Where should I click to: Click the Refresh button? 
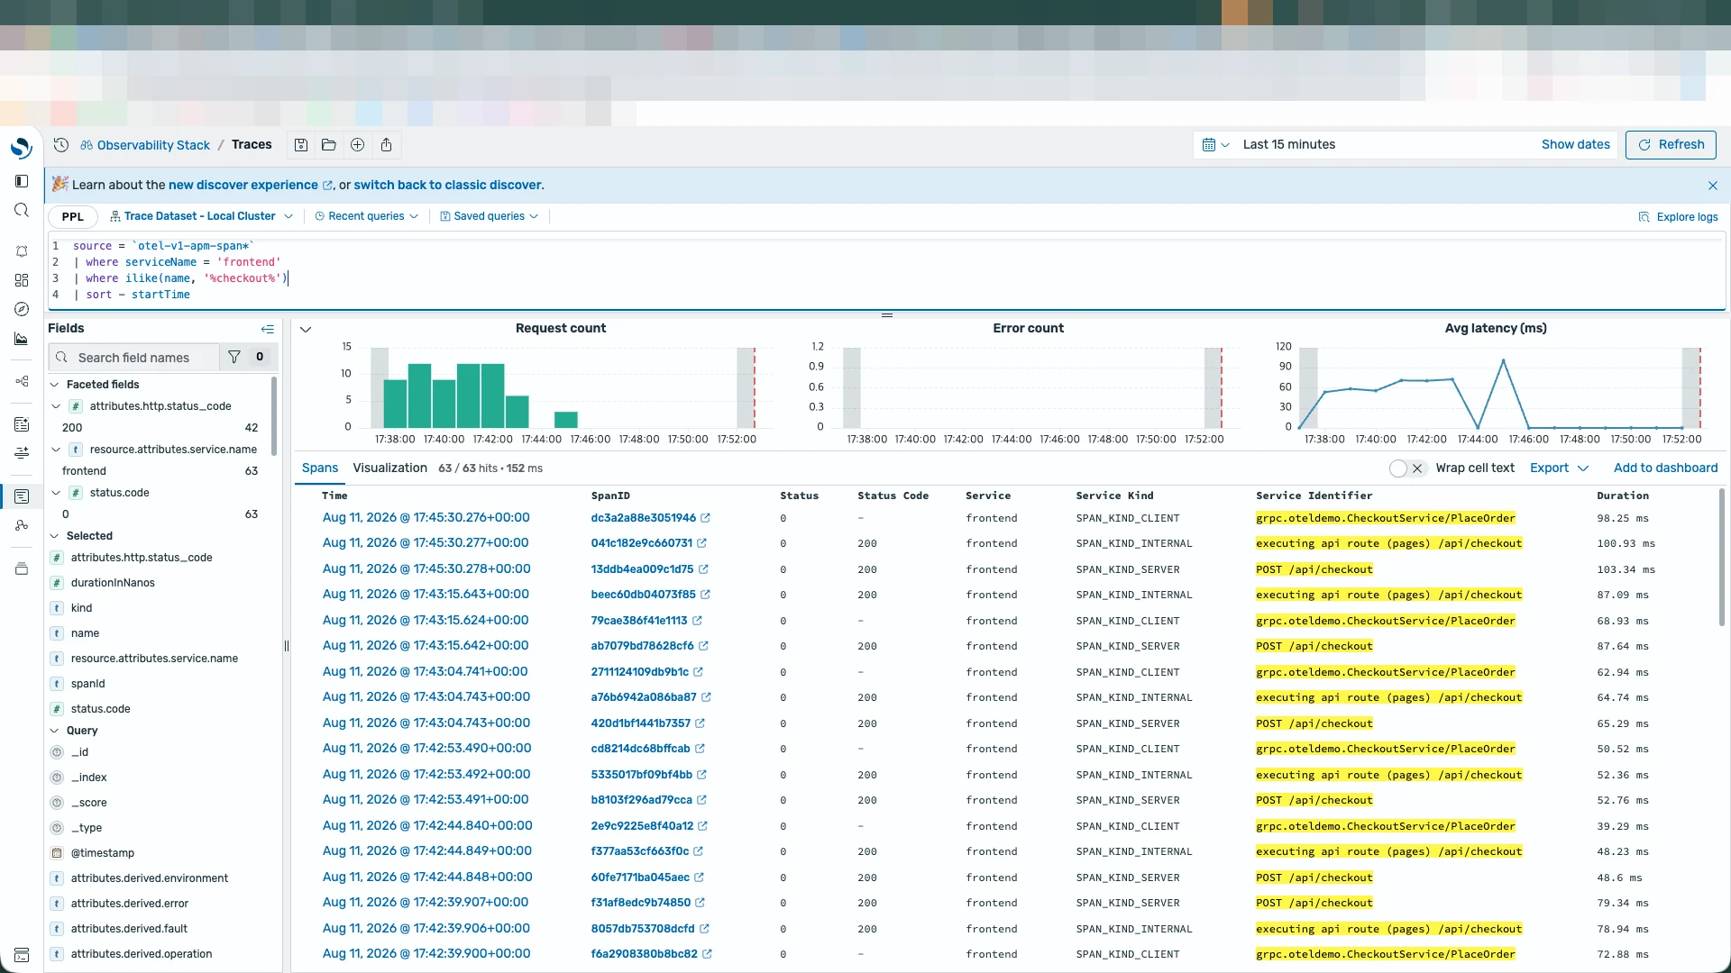(1671, 145)
